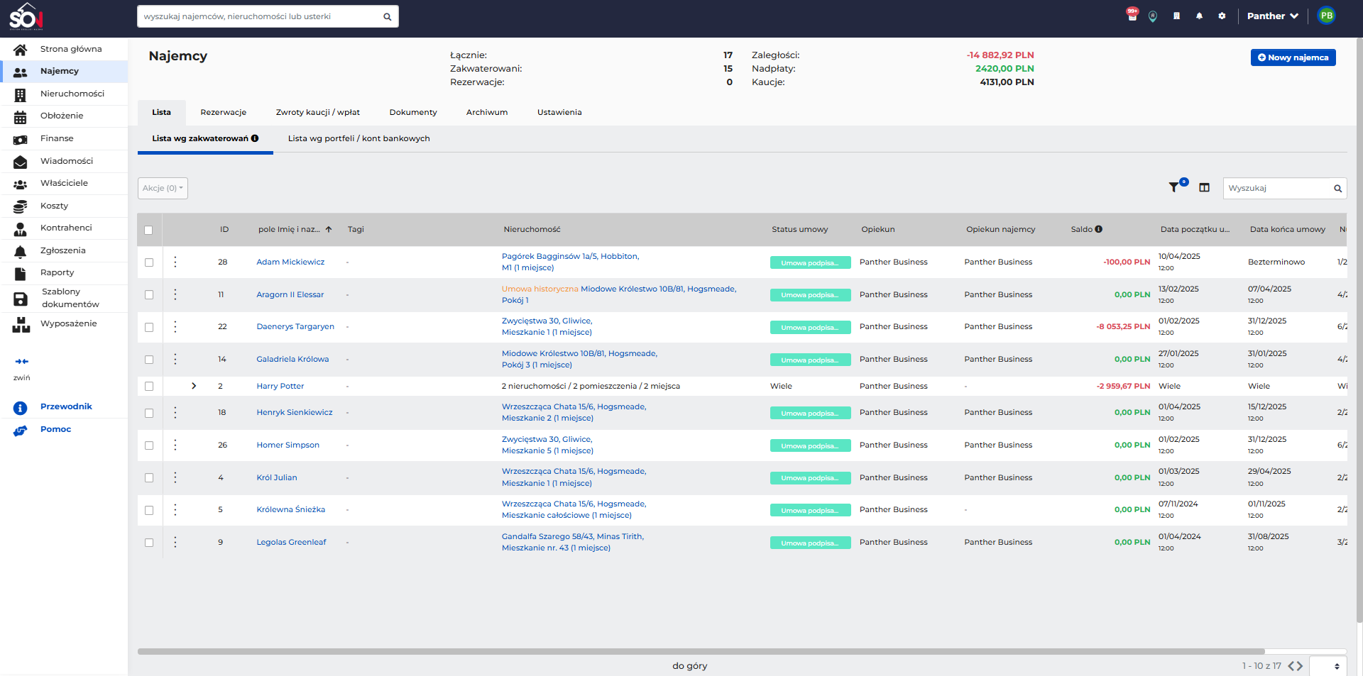
Task: Open the Akcje (0) dropdown
Action: pyautogui.click(x=163, y=188)
